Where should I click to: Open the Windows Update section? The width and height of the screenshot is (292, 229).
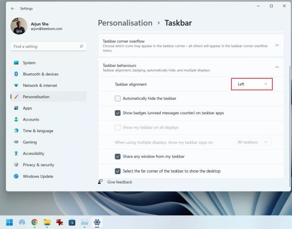(x=37, y=177)
